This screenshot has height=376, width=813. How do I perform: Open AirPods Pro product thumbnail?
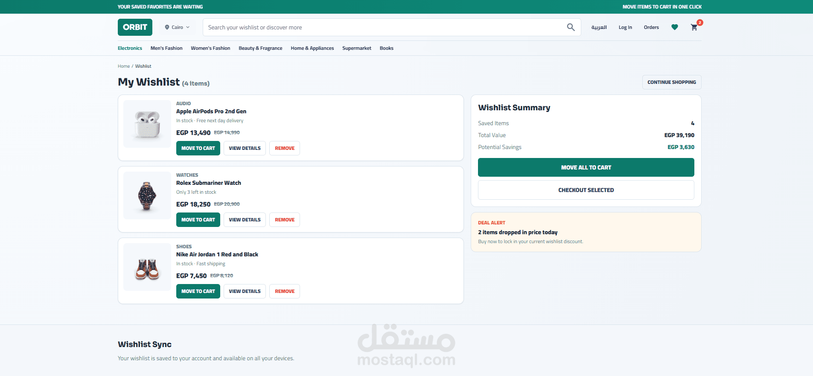(147, 124)
